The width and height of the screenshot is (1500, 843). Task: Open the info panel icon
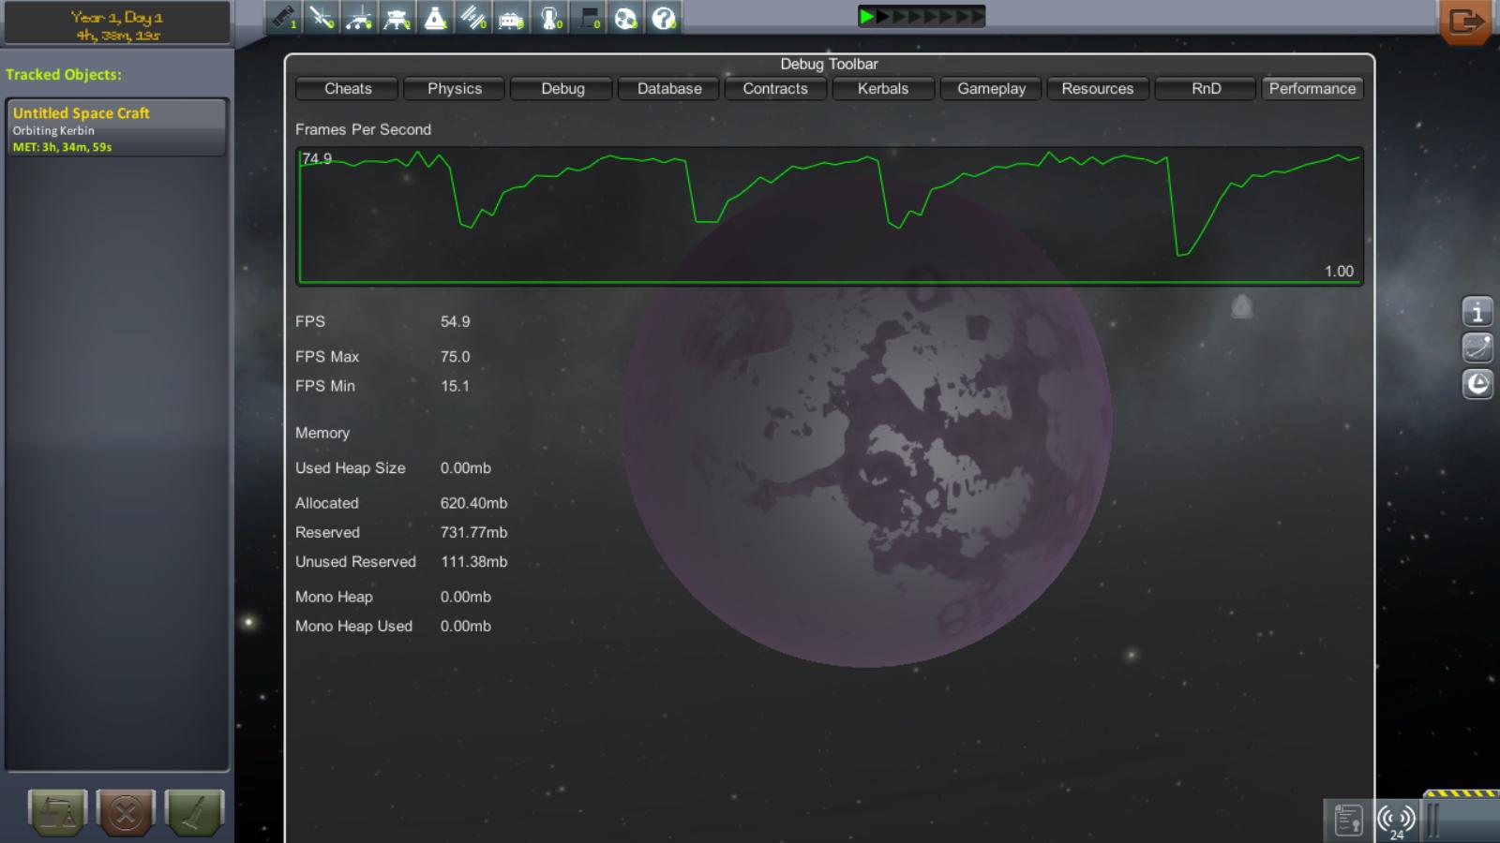(x=1477, y=311)
